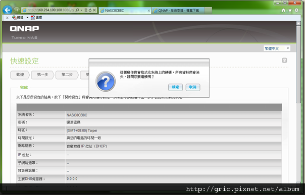Close the NASC8CB8C tab

[x=148, y=11]
